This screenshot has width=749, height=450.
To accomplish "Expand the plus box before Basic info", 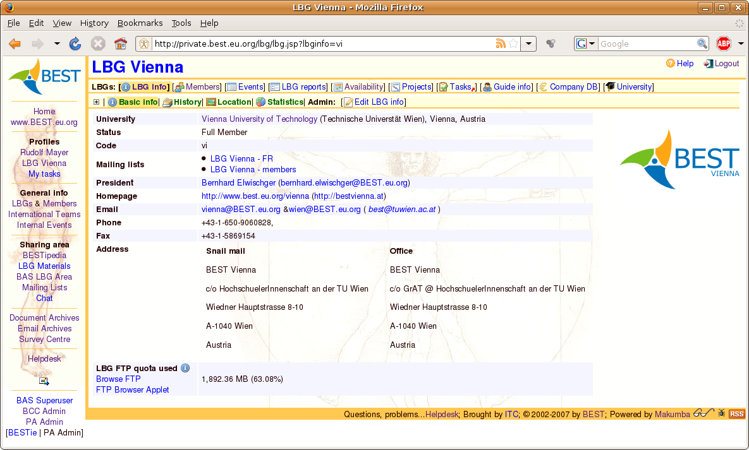I will 96,102.
